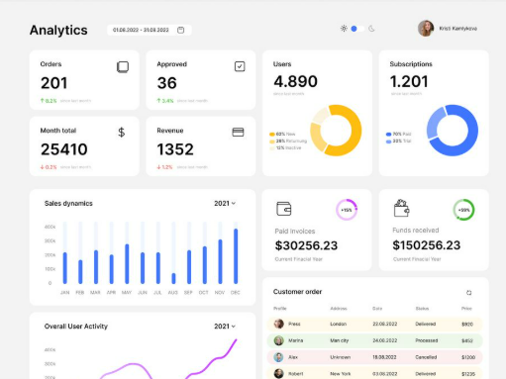Viewport: 506px width, 379px height.
Task: Click the Processed status in Marina's row
Action: tap(427, 340)
